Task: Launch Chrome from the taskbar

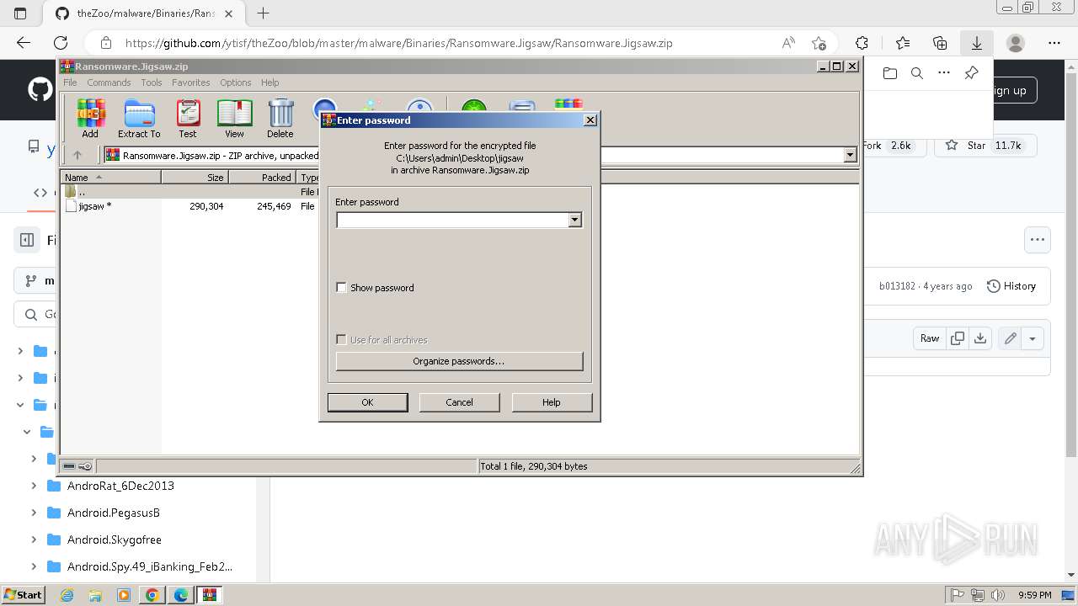Action: coord(152,595)
